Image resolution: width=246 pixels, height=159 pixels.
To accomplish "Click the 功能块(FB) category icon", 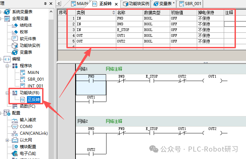I will coord(15,93).
